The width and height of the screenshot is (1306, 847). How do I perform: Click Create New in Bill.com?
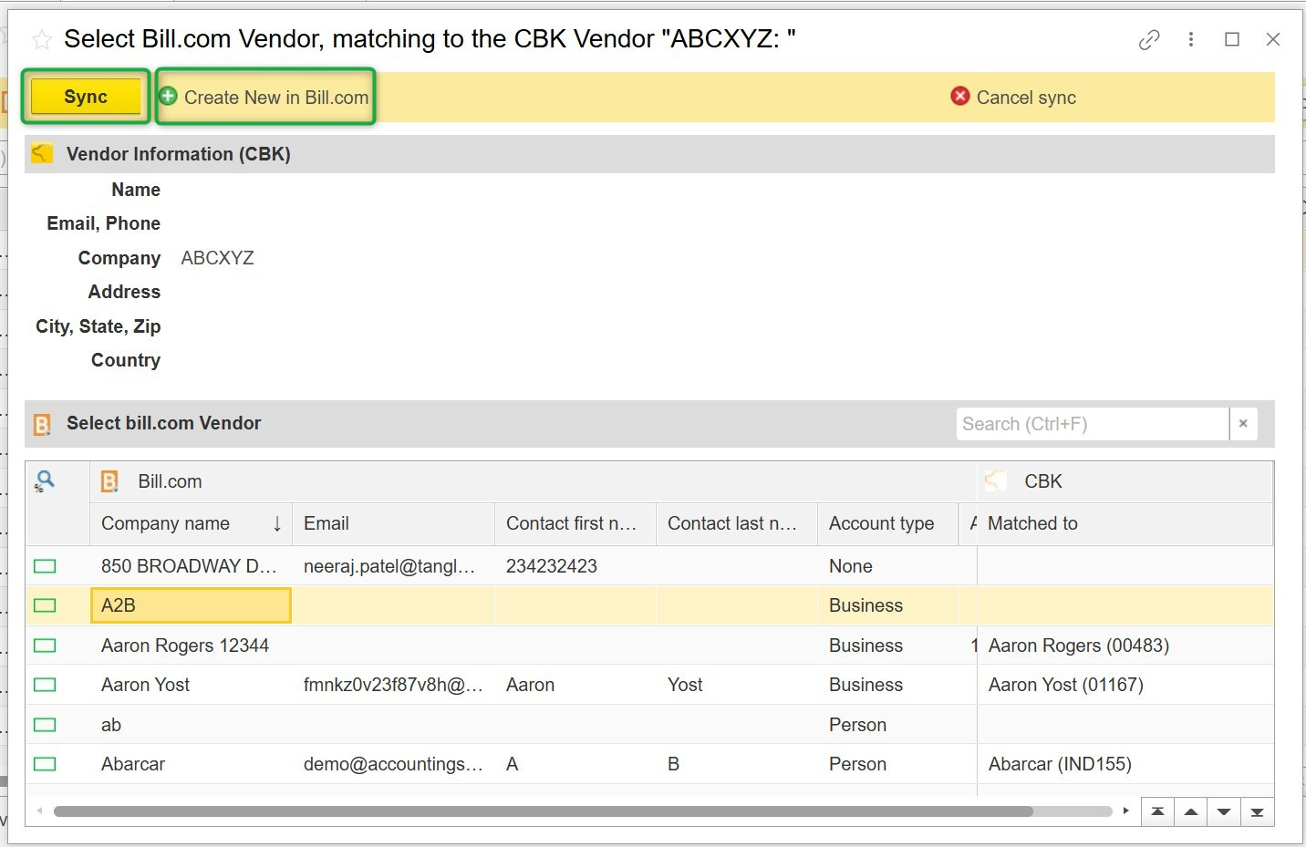(x=265, y=98)
